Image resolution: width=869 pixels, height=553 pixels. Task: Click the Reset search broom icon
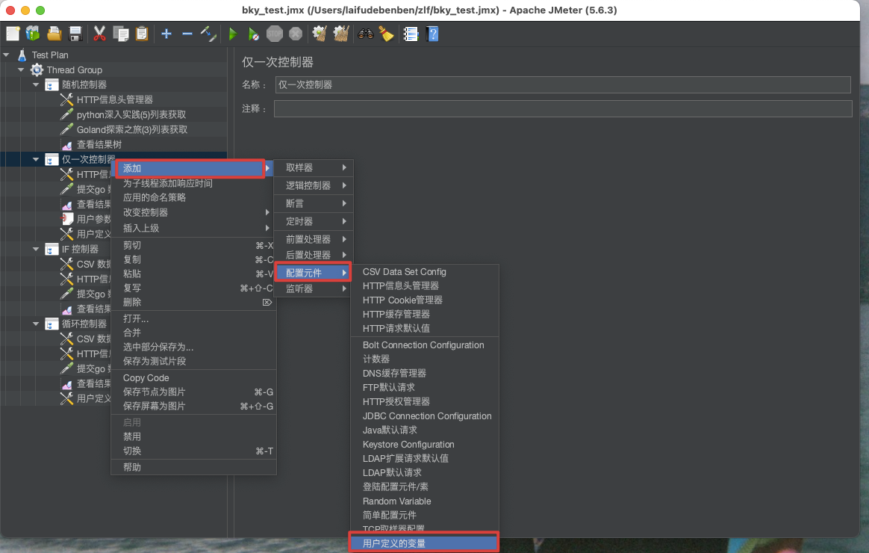[386, 34]
